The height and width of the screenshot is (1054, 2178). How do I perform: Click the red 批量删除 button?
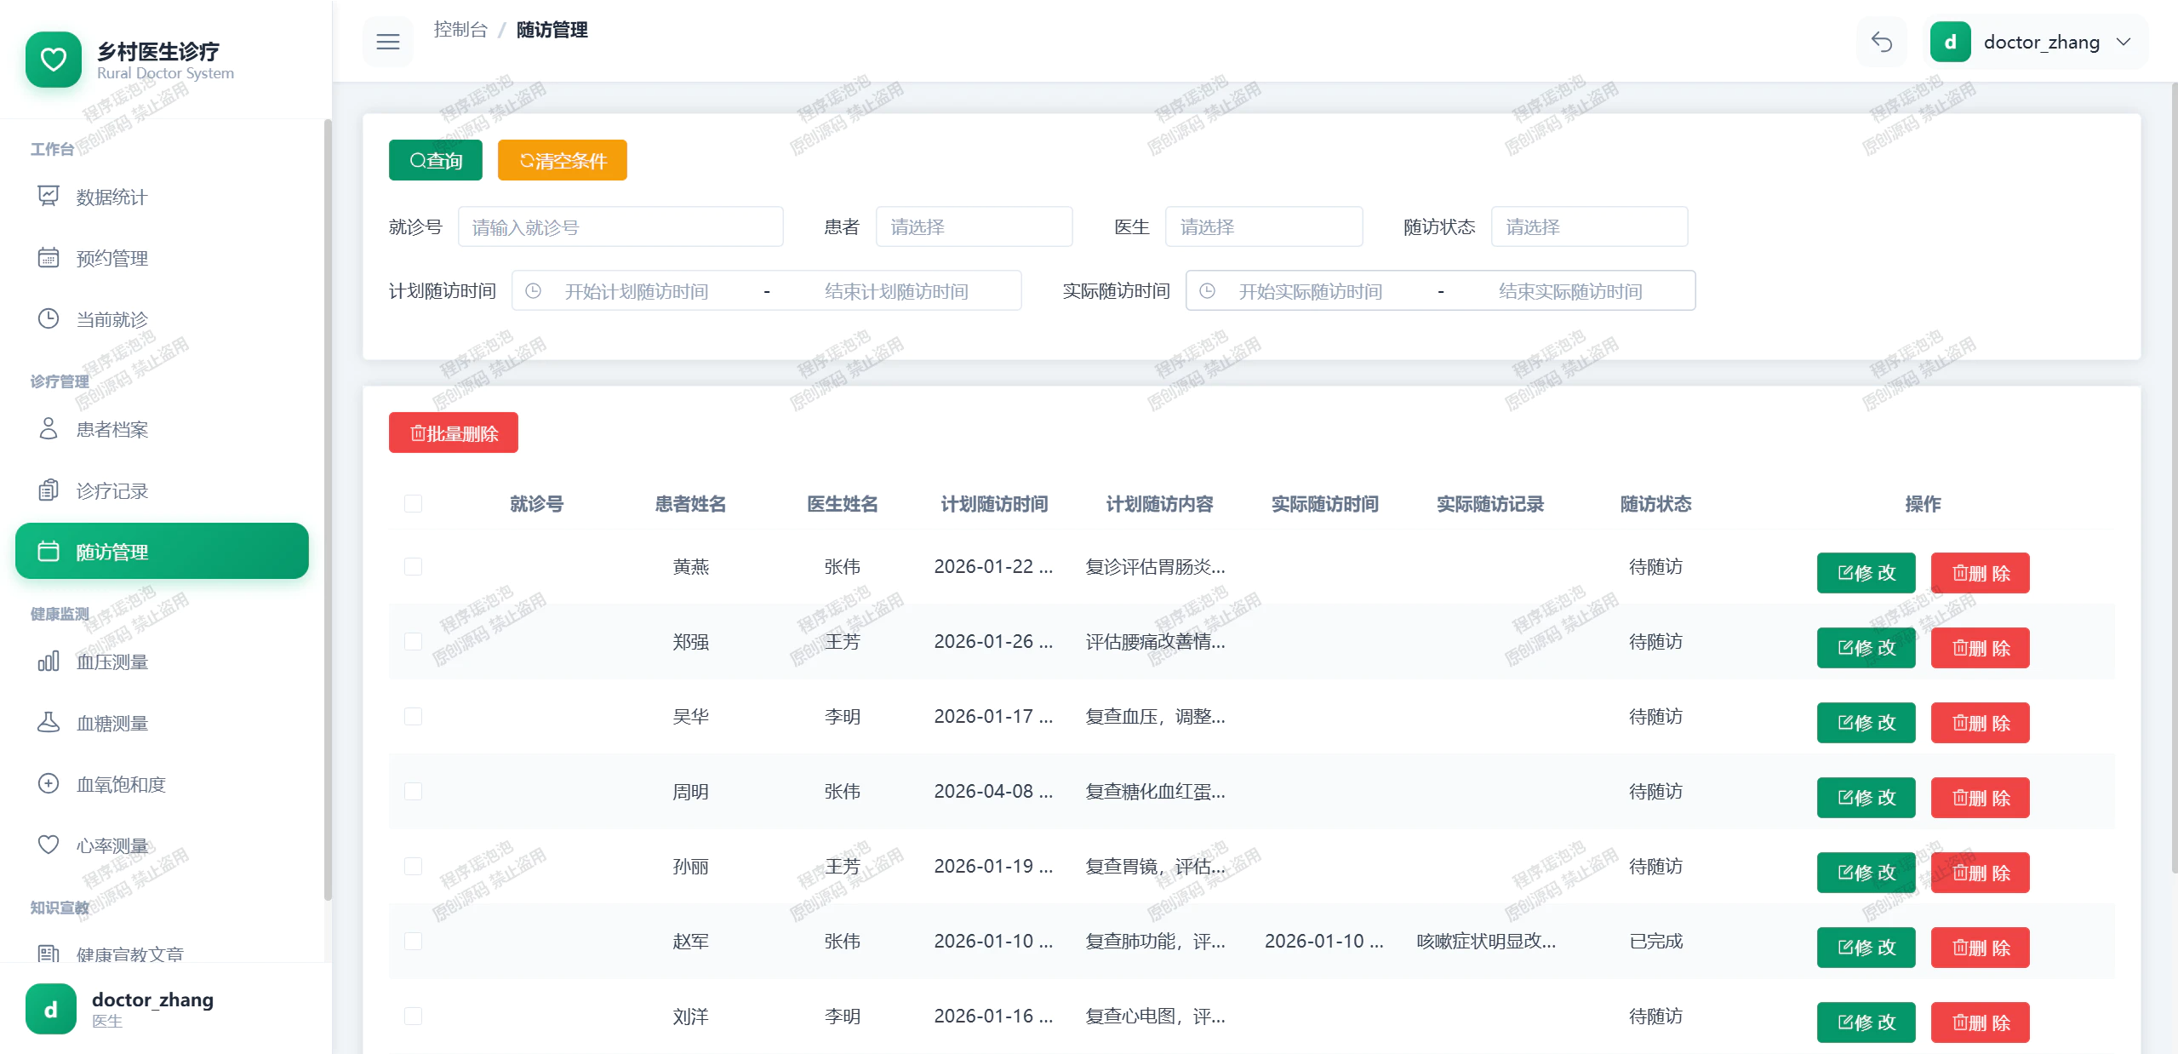[x=454, y=432]
